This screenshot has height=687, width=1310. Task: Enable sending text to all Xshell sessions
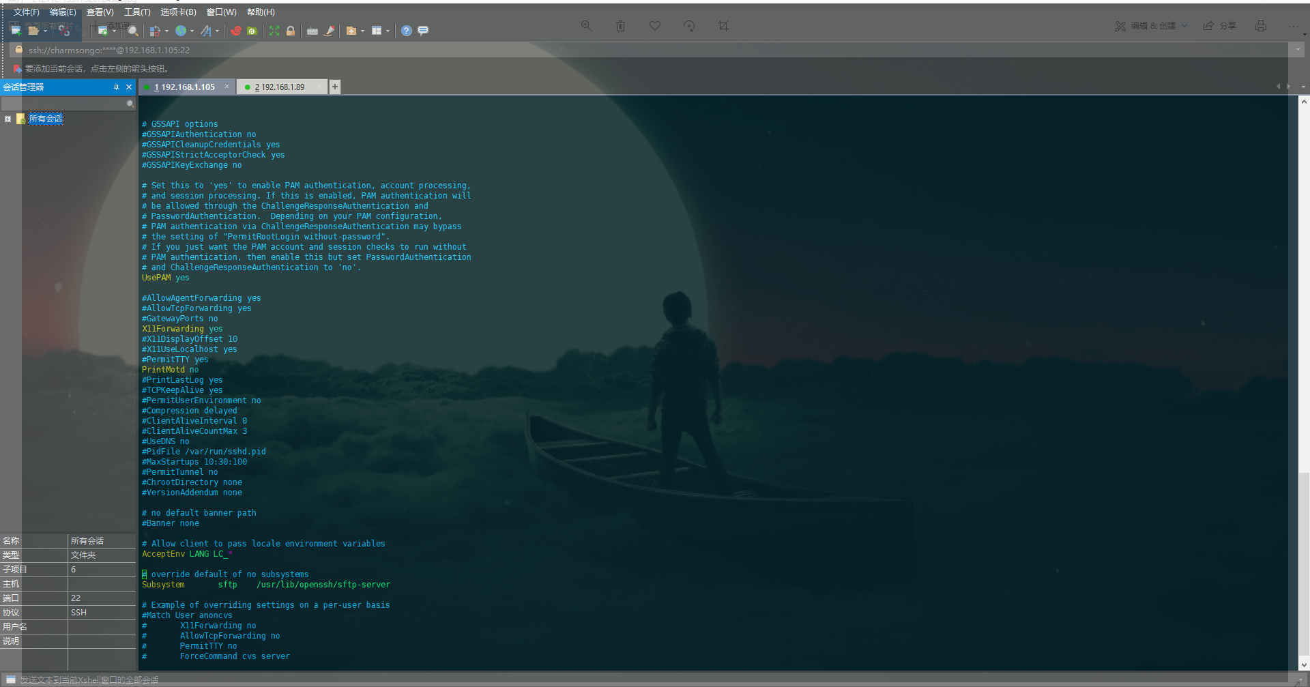[10, 679]
